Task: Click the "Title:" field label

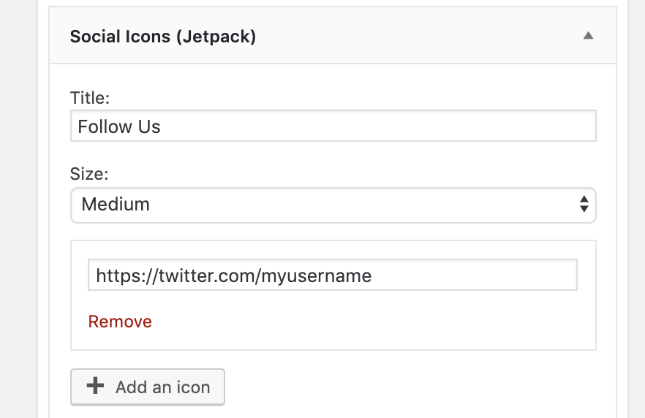Action: (89, 98)
